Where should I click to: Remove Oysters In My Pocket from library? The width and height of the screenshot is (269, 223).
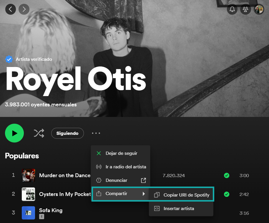point(226,194)
